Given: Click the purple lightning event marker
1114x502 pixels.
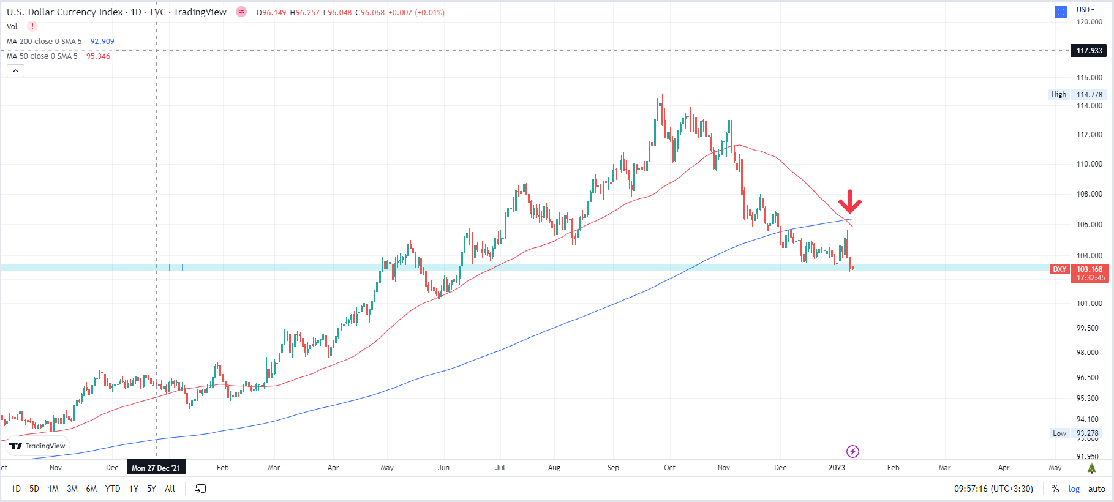Looking at the screenshot, I should (x=852, y=452).
